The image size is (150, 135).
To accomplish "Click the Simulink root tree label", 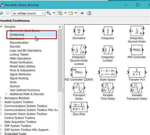I will (10, 26).
